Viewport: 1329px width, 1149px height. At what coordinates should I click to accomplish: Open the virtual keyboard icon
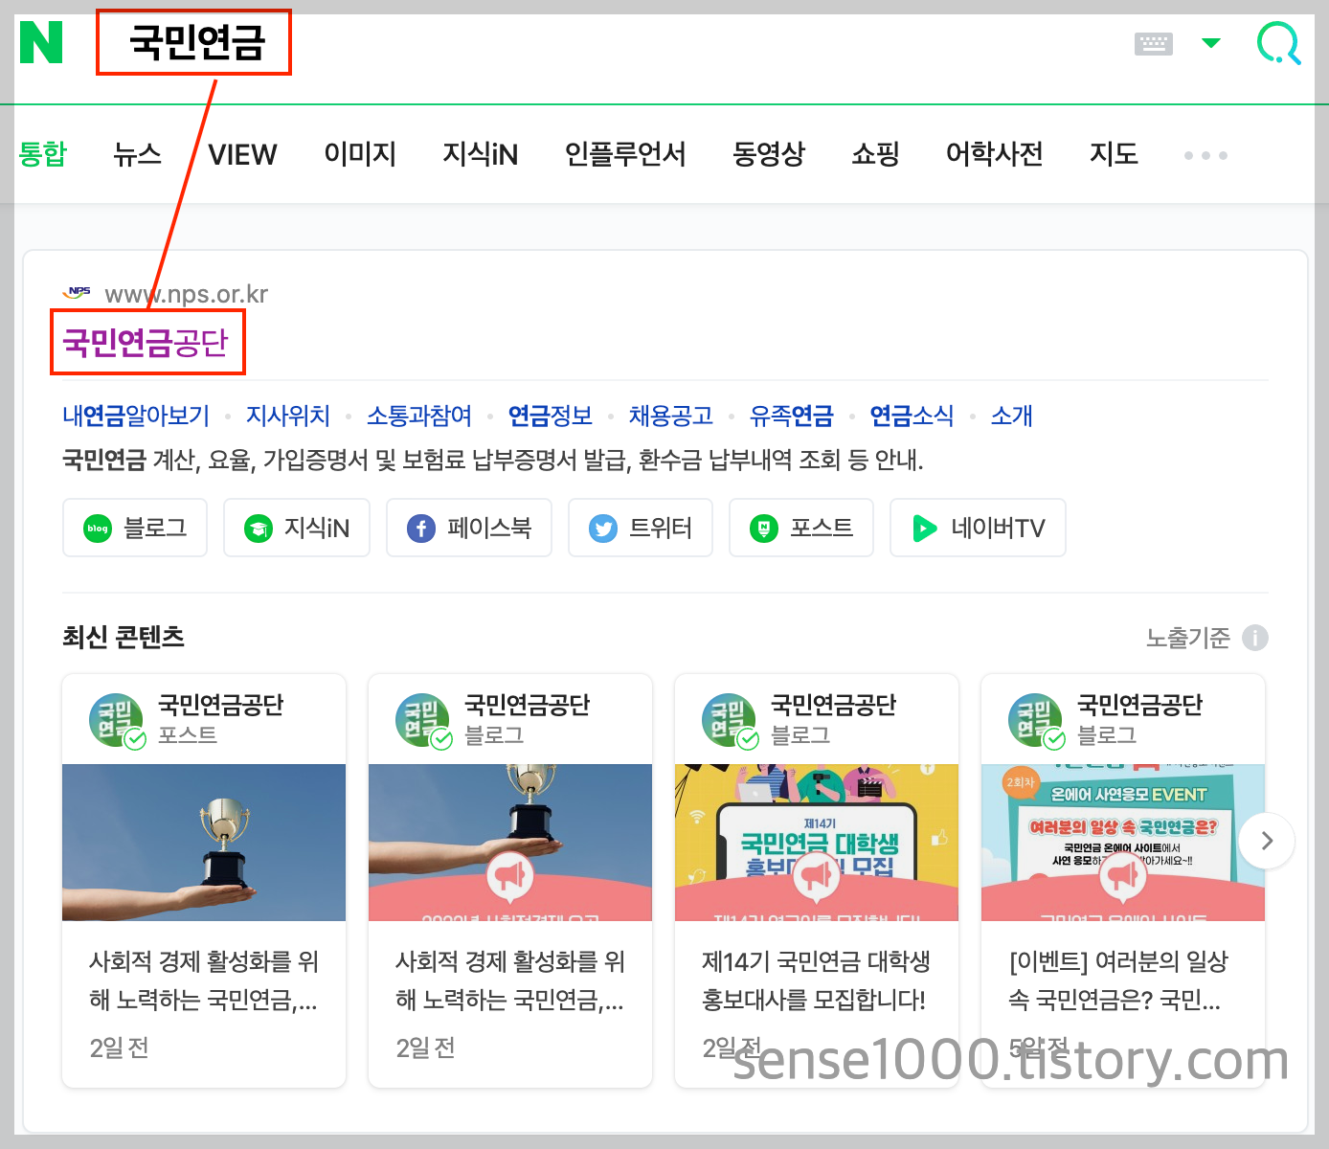pos(1153,43)
